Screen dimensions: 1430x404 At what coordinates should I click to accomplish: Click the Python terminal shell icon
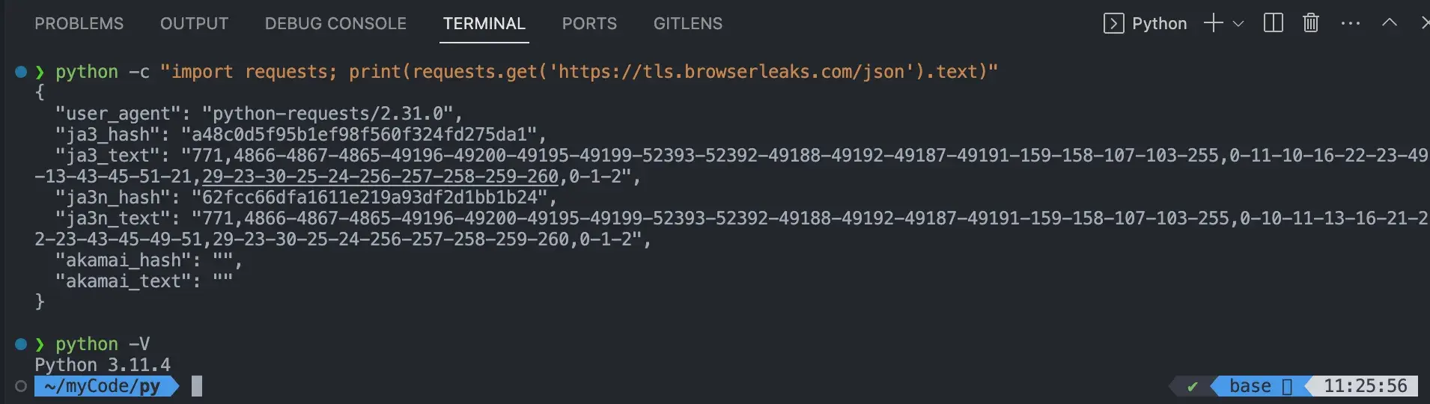click(1113, 24)
